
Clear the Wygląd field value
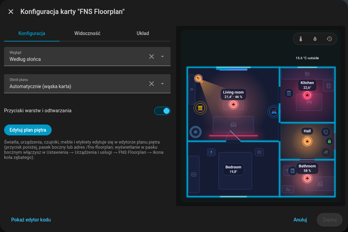(x=152, y=56)
